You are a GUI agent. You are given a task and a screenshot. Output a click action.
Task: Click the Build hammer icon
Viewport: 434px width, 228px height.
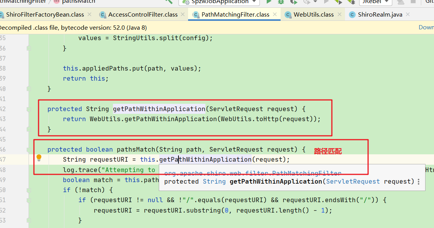point(169,2)
